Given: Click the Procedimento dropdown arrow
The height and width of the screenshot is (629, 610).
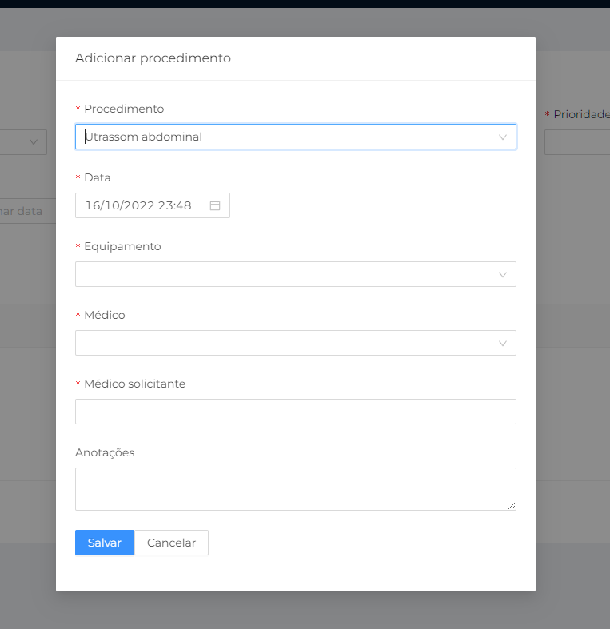Looking at the screenshot, I should pyautogui.click(x=503, y=137).
